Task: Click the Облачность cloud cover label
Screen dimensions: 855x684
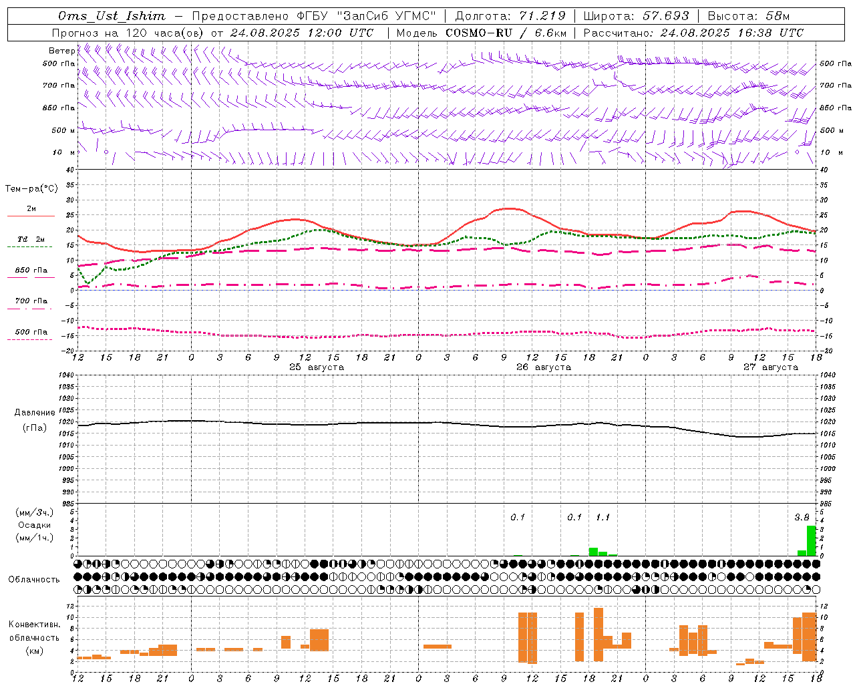Action: point(34,580)
